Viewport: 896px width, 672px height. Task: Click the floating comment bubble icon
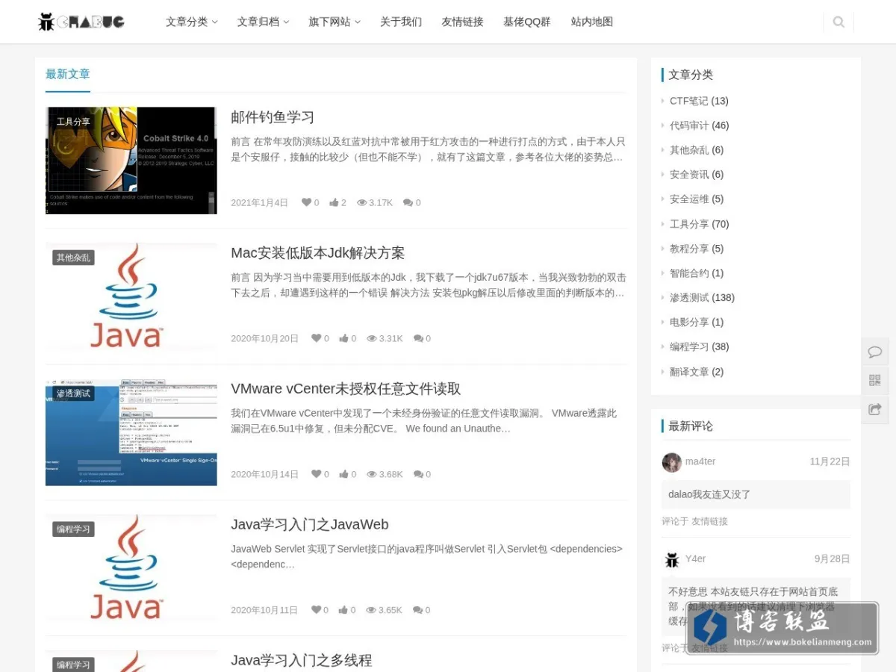point(874,352)
